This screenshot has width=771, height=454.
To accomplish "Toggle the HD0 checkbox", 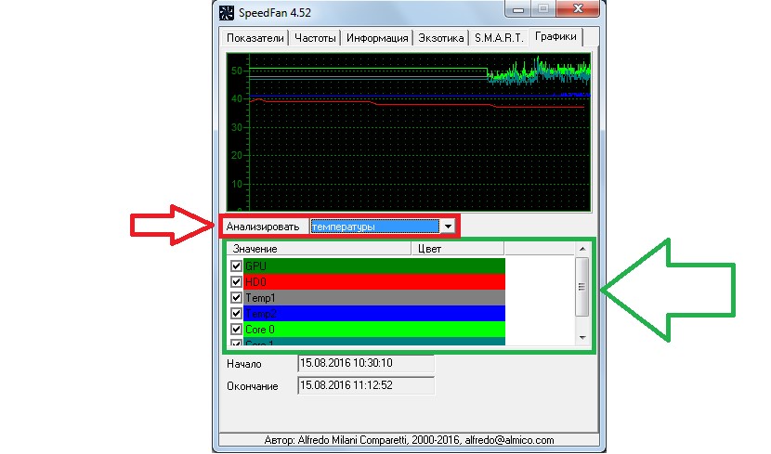I will click(x=236, y=281).
